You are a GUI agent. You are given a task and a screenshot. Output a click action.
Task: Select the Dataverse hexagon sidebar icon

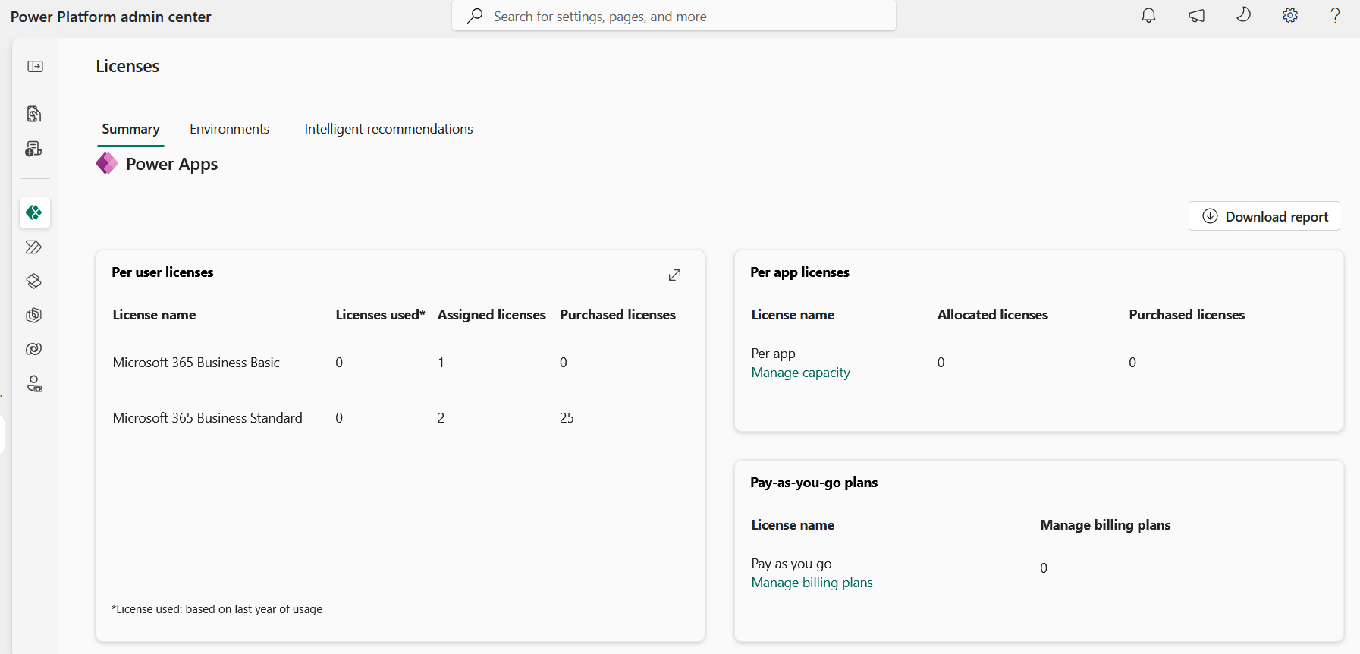pos(34,315)
